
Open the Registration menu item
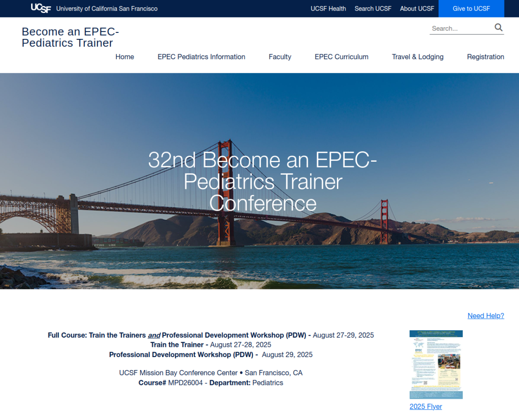485,57
